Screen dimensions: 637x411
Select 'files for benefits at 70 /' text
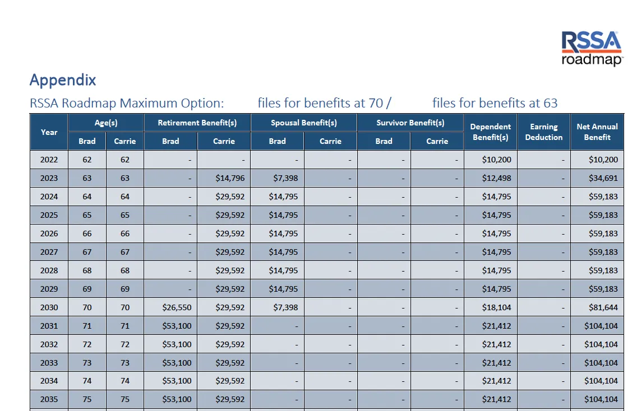click(x=324, y=103)
